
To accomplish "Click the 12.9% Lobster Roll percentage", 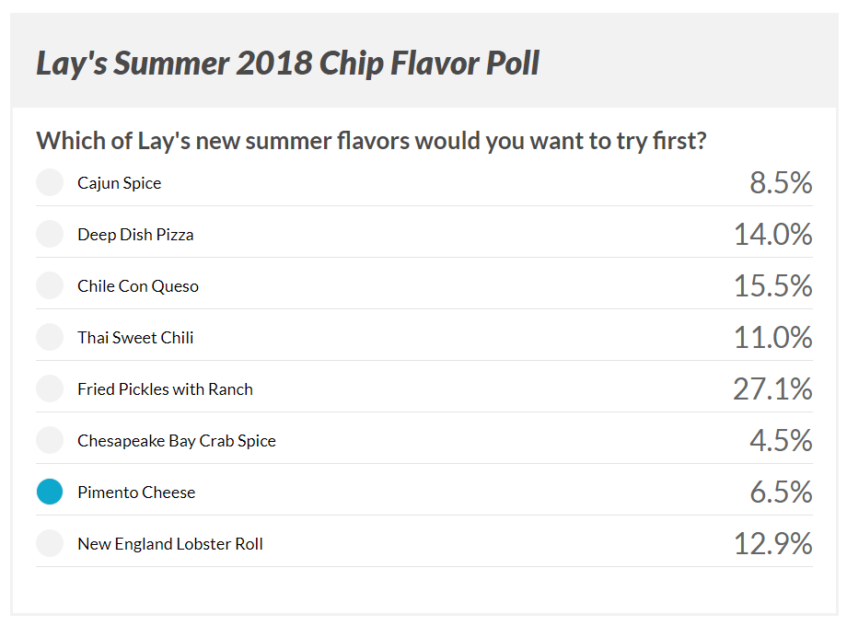I will tap(773, 543).
